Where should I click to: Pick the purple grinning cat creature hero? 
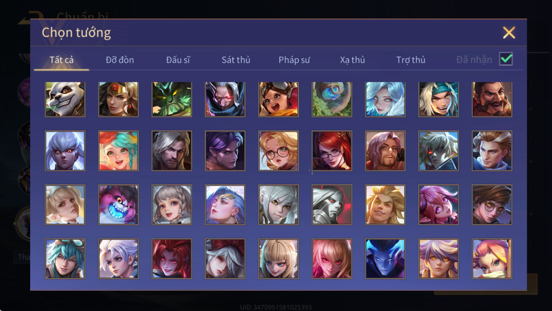click(118, 205)
